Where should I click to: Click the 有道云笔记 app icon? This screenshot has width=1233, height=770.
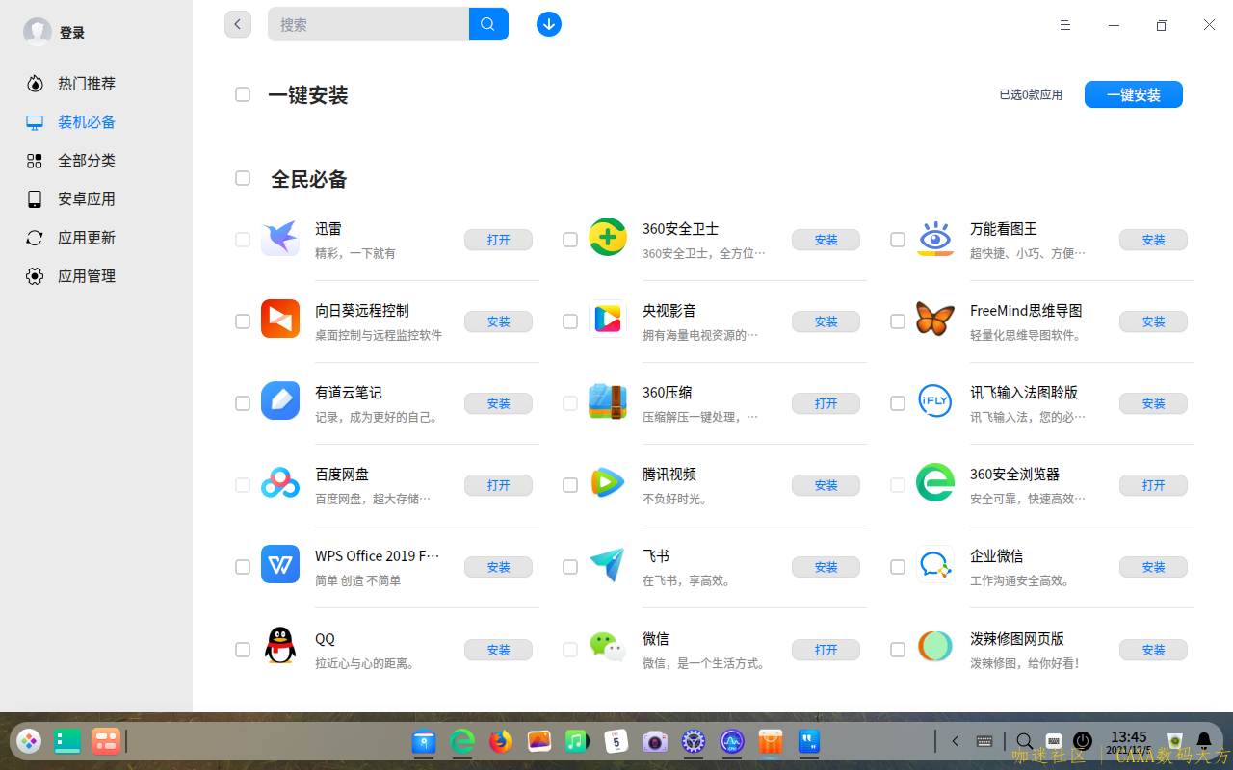(280, 401)
